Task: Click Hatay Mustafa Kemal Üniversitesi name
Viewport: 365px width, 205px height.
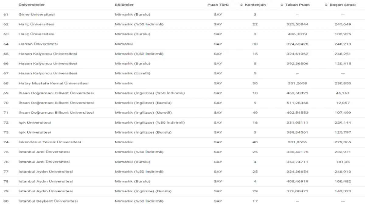Action: 54,83
